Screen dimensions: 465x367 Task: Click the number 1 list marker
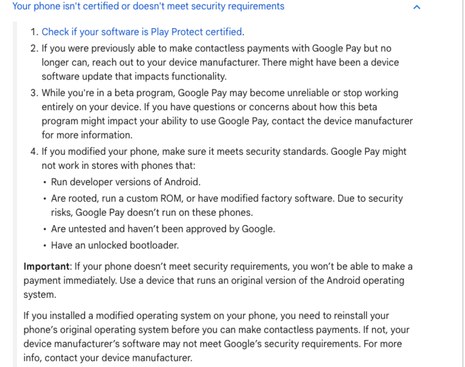34,32
